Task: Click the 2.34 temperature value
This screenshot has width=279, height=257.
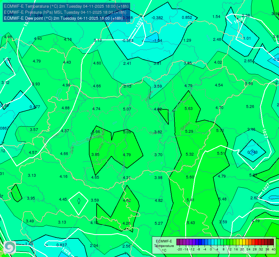Action: pyautogui.click(x=94, y=246)
